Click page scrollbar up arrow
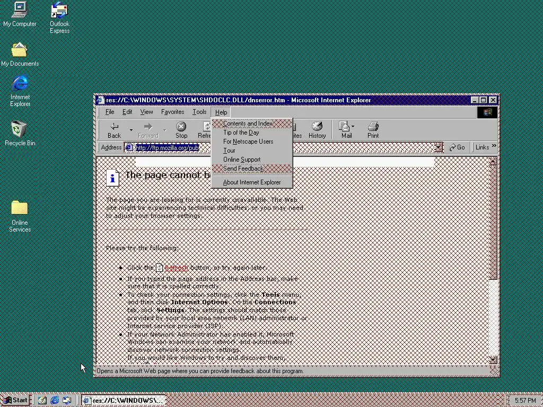Screen dimensions: 543x407 pos(493,162)
